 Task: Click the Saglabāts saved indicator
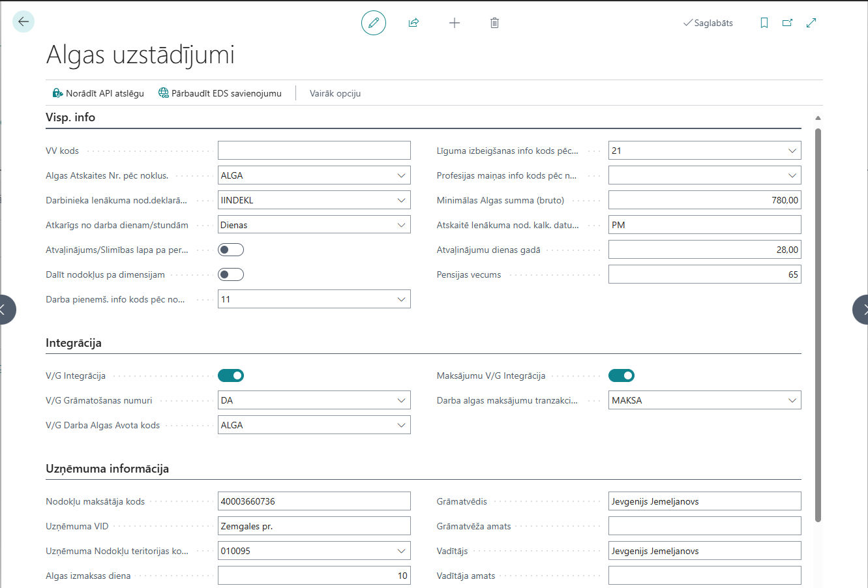point(708,23)
